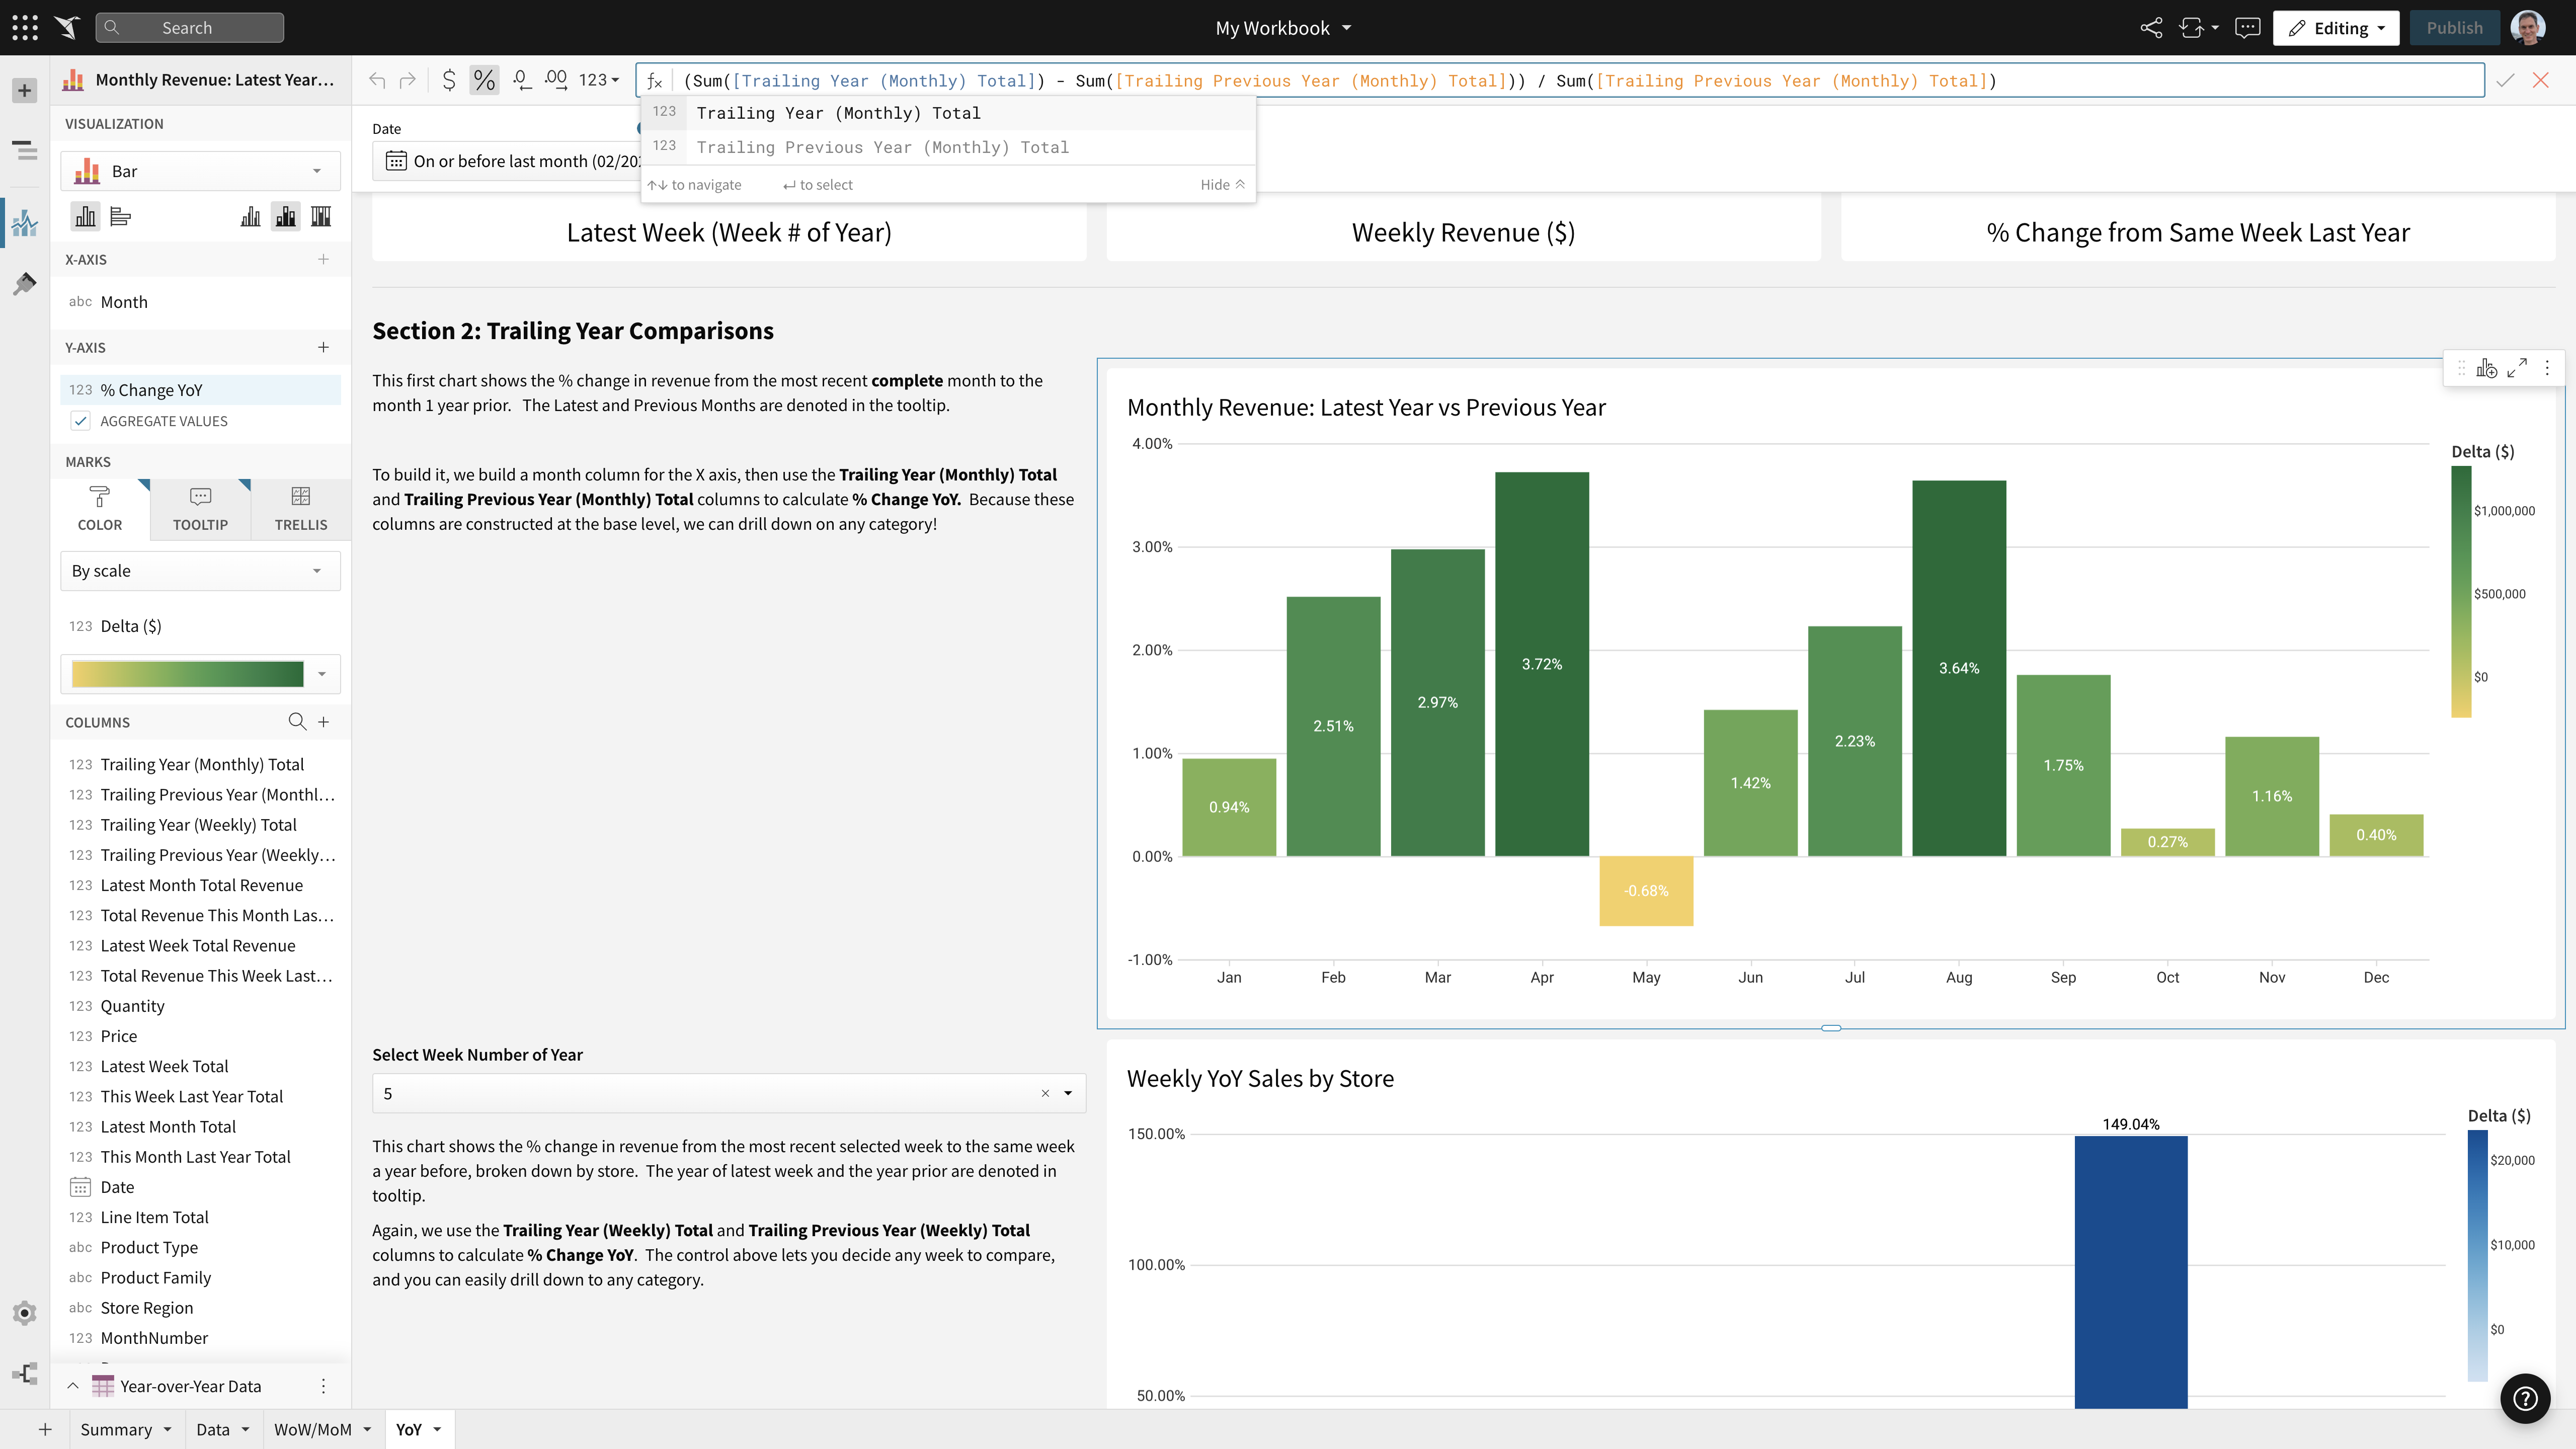2576x1449 pixels.
Task: Decrease the decimal places shown
Action: [x=521, y=80]
